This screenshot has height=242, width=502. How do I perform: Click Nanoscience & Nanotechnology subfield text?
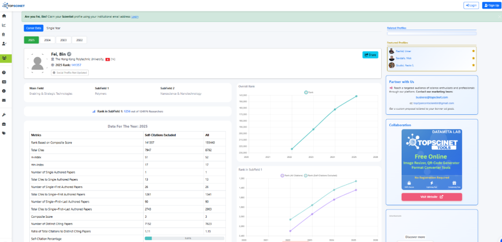point(181,94)
